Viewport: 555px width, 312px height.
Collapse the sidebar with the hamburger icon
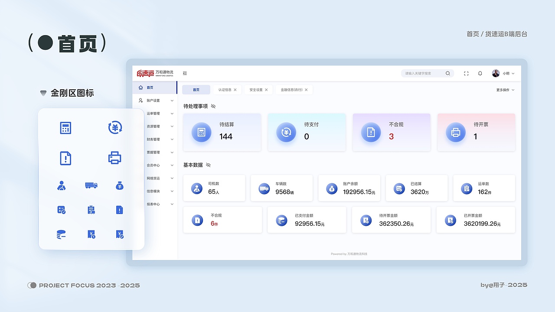(185, 73)
